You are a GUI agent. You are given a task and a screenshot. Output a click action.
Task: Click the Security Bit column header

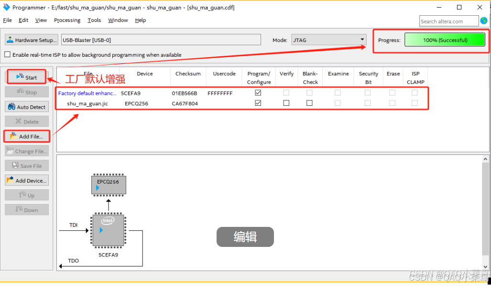[x=368, y=78]
